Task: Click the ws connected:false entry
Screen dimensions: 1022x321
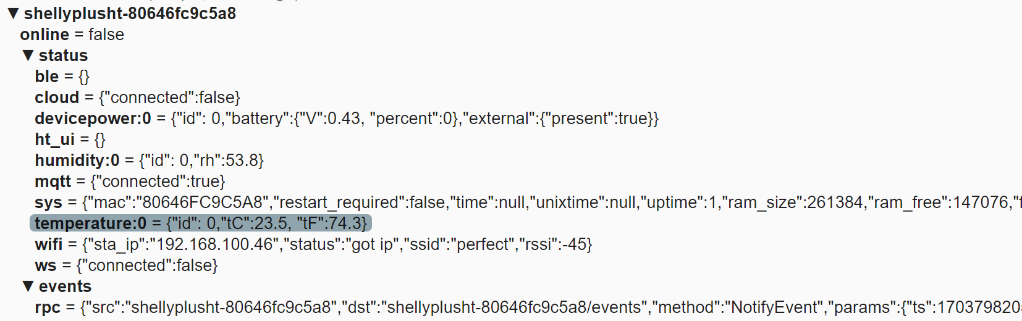Action: pyautogui.click(x=126, y=265)
